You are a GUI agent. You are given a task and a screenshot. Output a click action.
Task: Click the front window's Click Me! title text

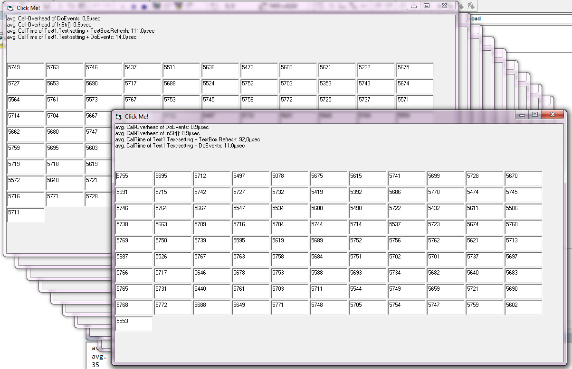coord(137,117)
